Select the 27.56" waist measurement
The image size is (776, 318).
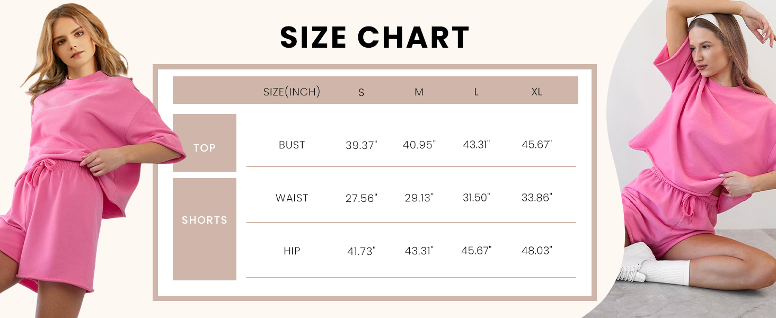click(361, 198)
